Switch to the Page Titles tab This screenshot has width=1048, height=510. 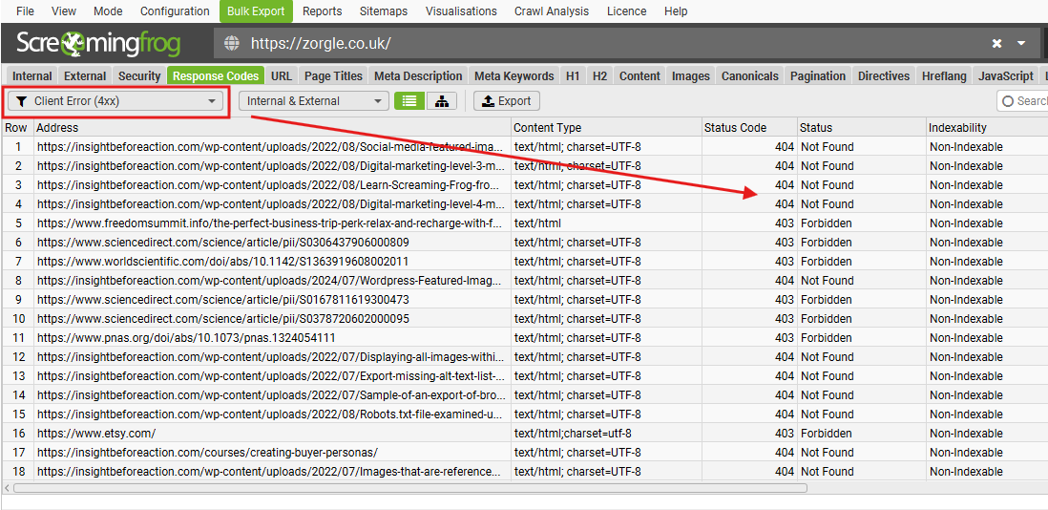tap(332, 75)
